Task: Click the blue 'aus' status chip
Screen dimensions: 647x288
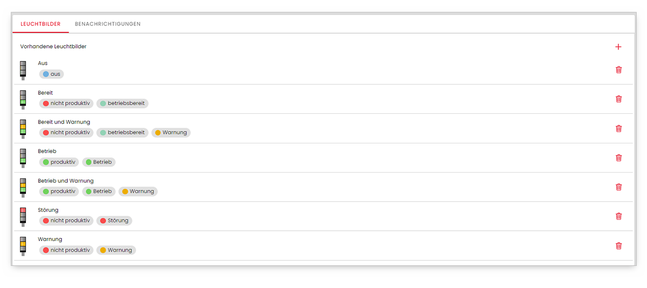Action: click(x=52, y=74)
